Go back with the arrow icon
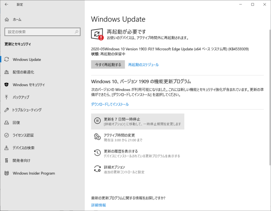271x211 pixels. coord(6,5)
